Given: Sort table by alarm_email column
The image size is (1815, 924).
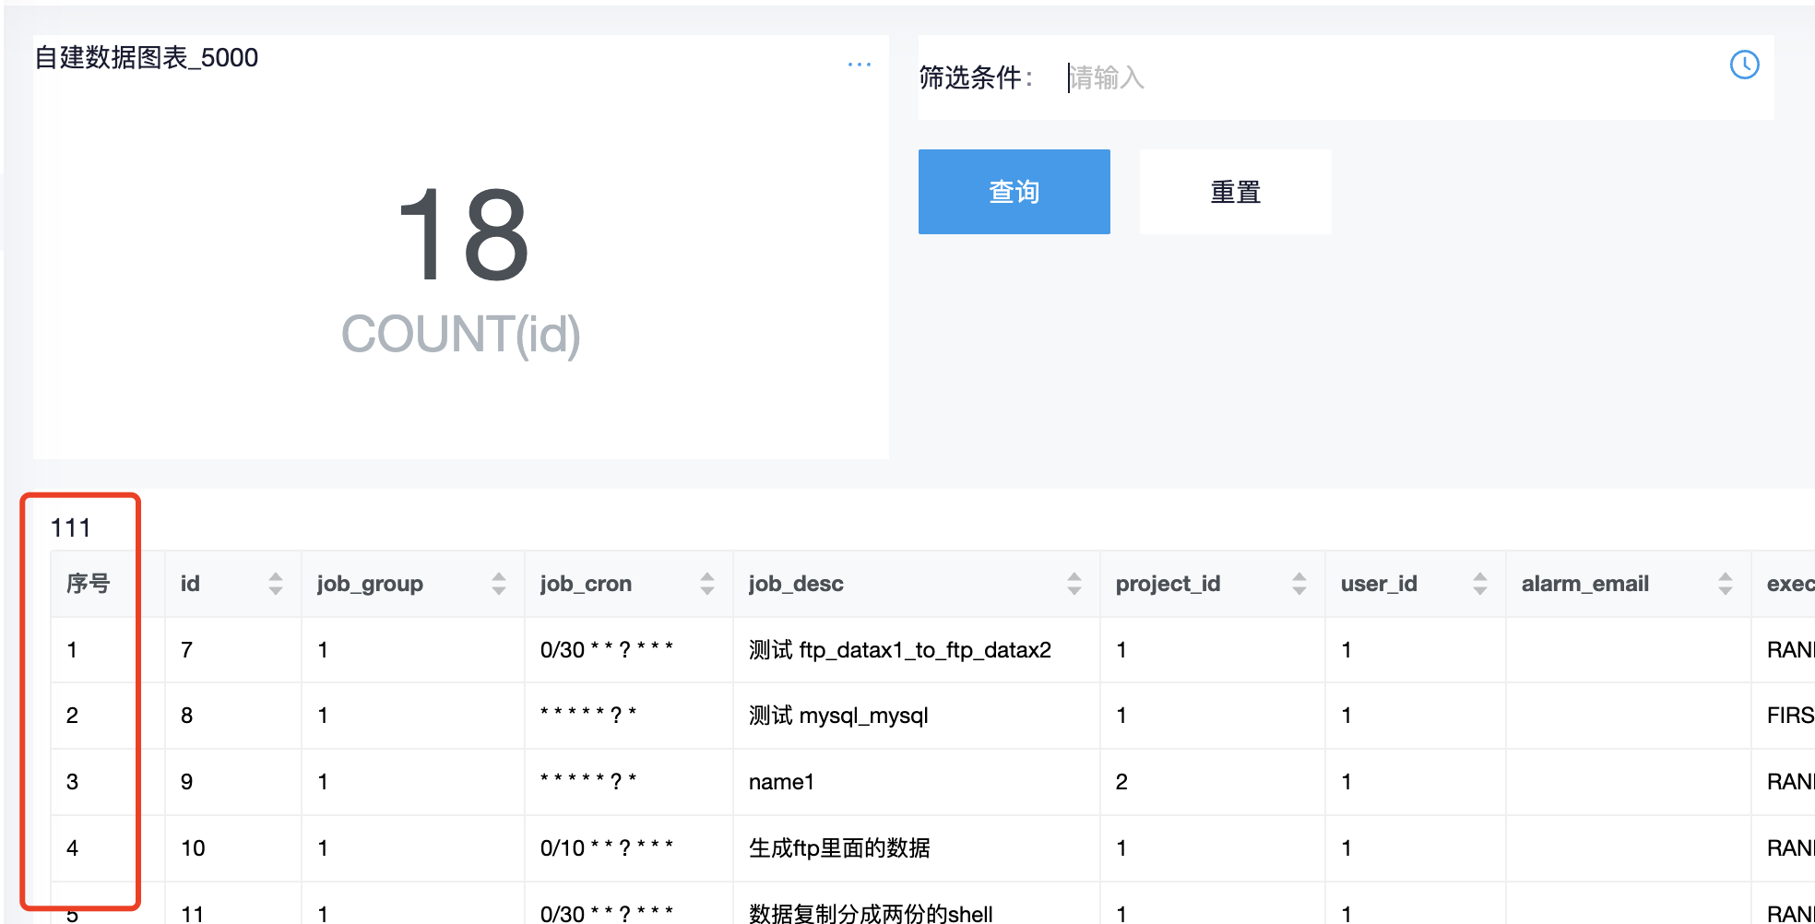Looking at the screenshot, I should click(x=1726, y=584).
